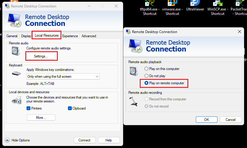Click the printer and camera devices icon
The width and height of the screenshot is (247, 148).
(16, 100)
